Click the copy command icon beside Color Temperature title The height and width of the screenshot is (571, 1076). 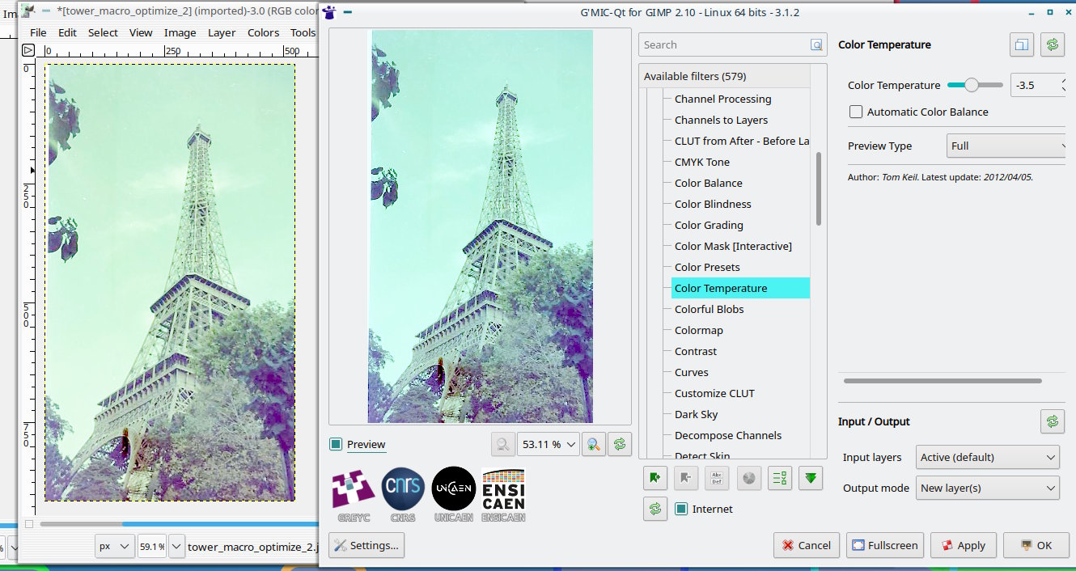pyautogui.click(x=1021, y=44)
